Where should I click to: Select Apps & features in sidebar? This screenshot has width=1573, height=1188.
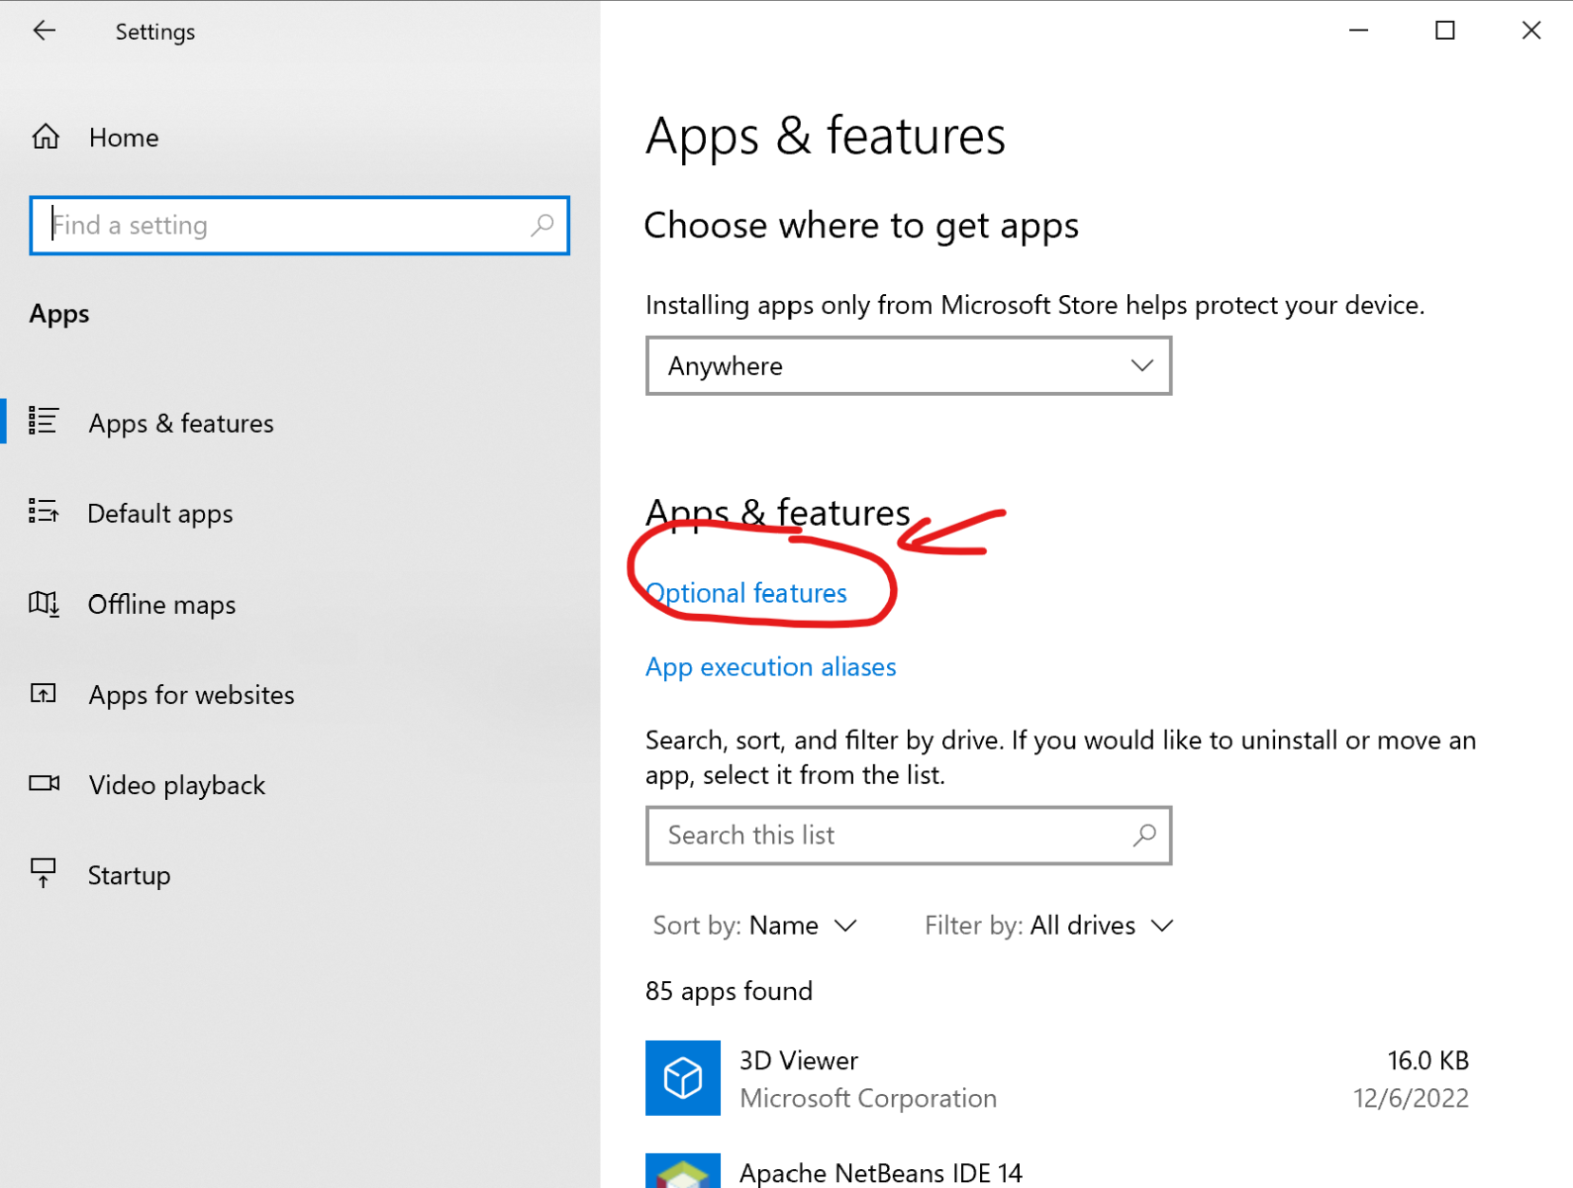pyautogui.click(x=181, y=424)
